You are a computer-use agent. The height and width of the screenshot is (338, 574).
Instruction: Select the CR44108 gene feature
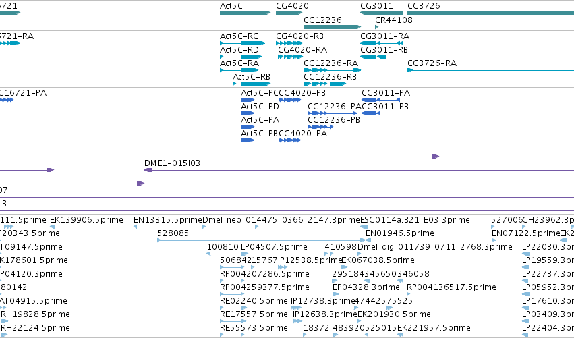(393, 20)
